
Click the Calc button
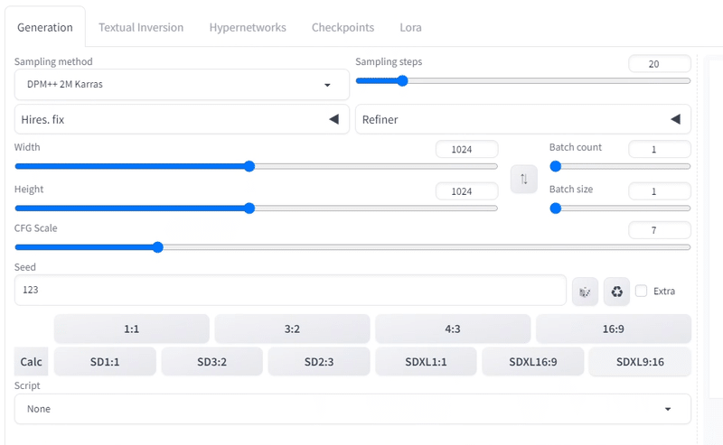pyautogui.click(x=31, y=362)
